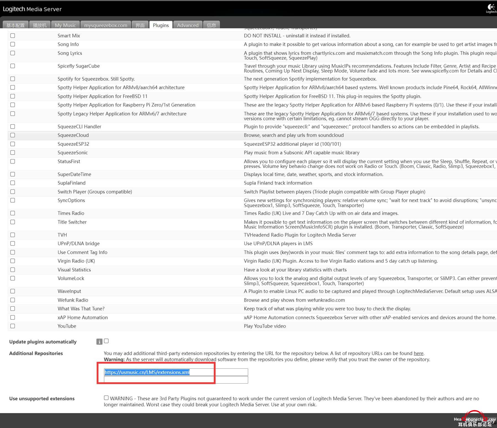The image size is (497, 428).
Task: Open the 播放机 tab
Action: 40,25
